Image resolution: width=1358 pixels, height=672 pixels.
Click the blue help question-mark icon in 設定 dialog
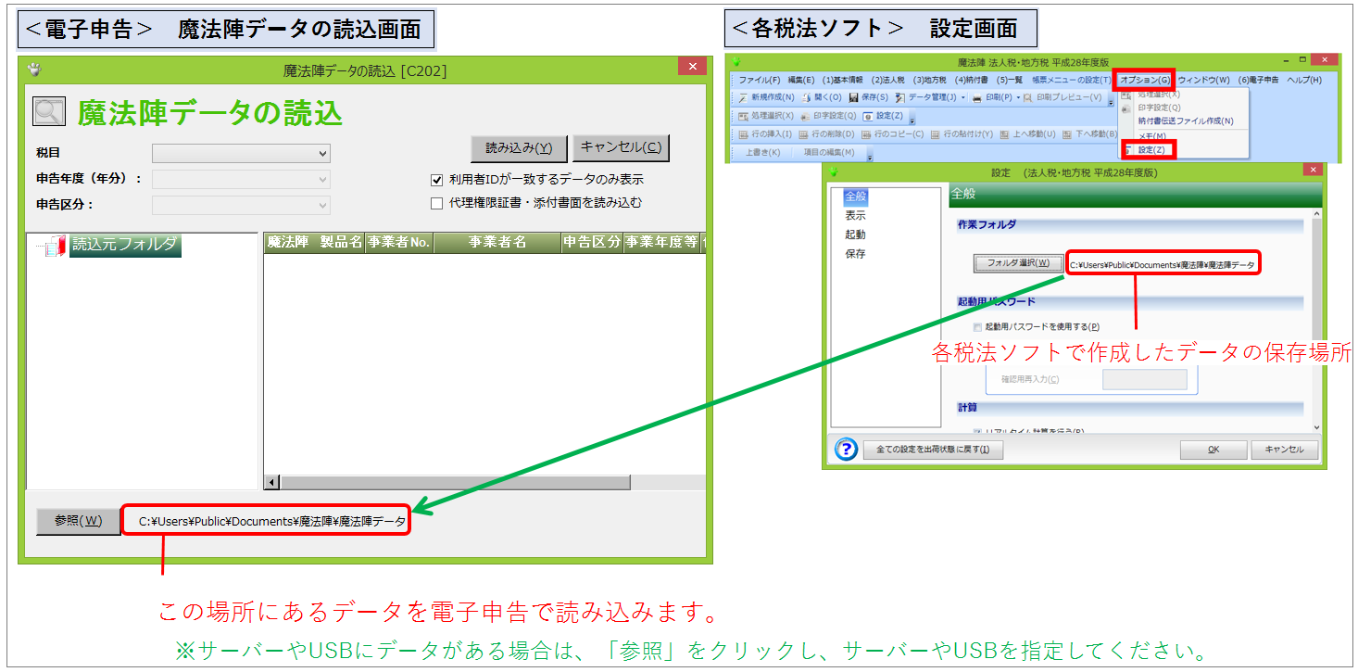846,450
